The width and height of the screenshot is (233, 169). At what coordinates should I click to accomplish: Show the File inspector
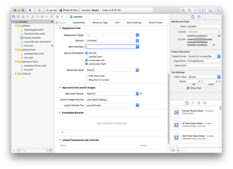pos(193,17)
